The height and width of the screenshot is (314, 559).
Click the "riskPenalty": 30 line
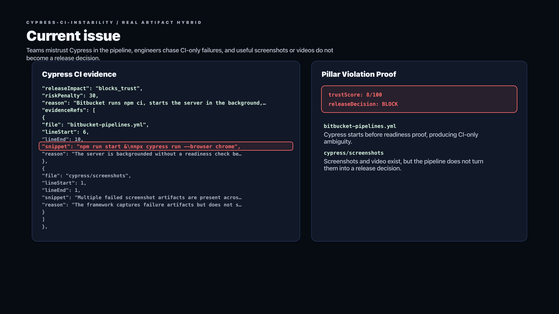click(70, 96)
